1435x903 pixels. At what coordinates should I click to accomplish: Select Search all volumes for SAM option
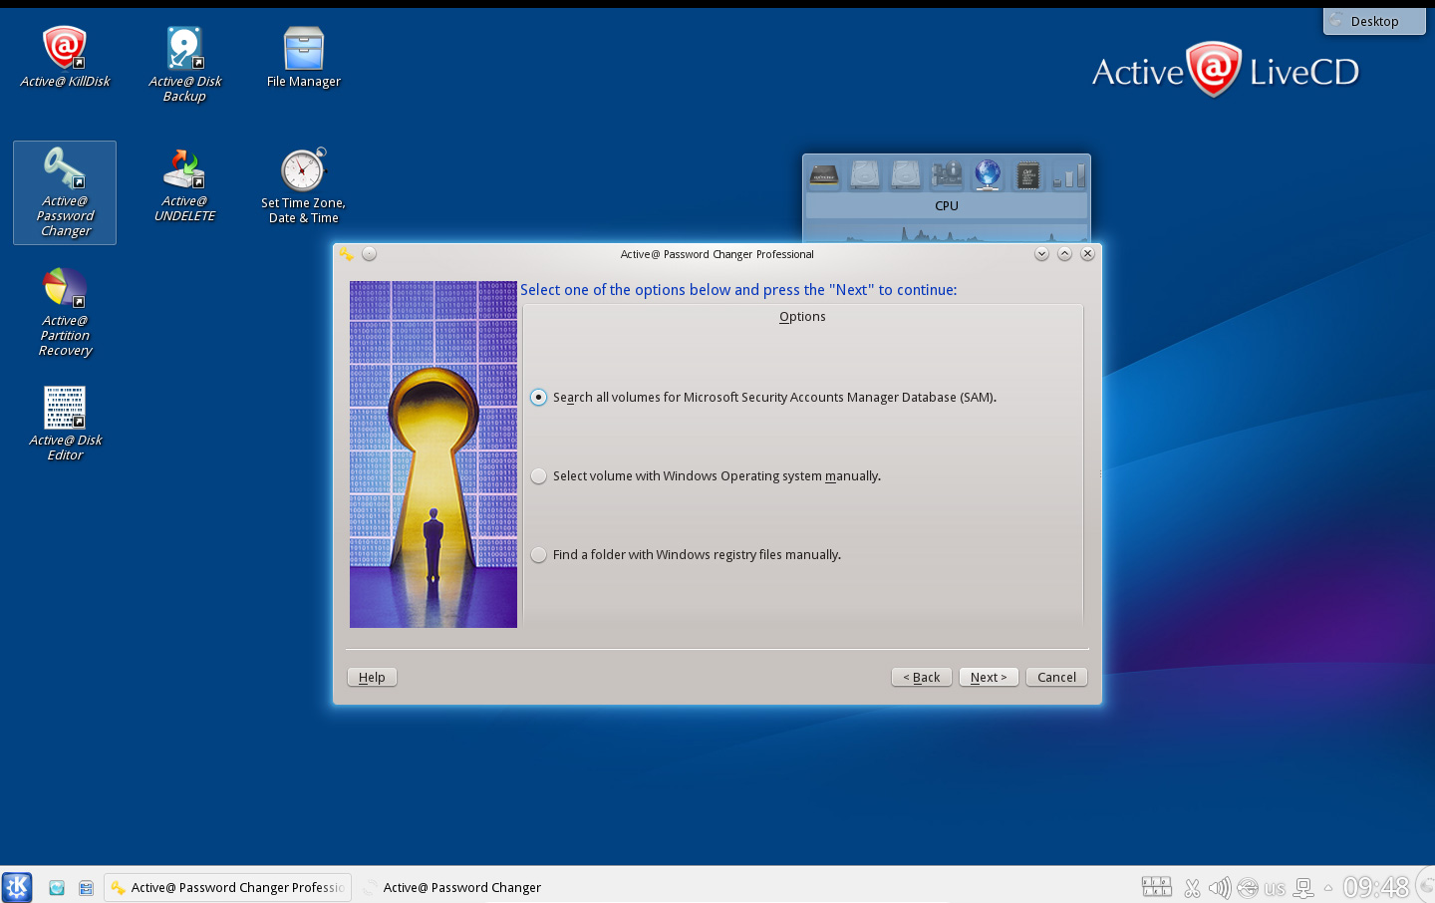click(539, 397)
